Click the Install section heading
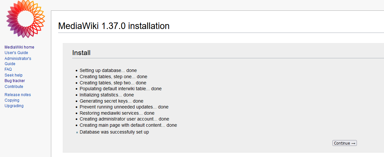This screenshot has height=157, width=384. click(x=81, y=53)
